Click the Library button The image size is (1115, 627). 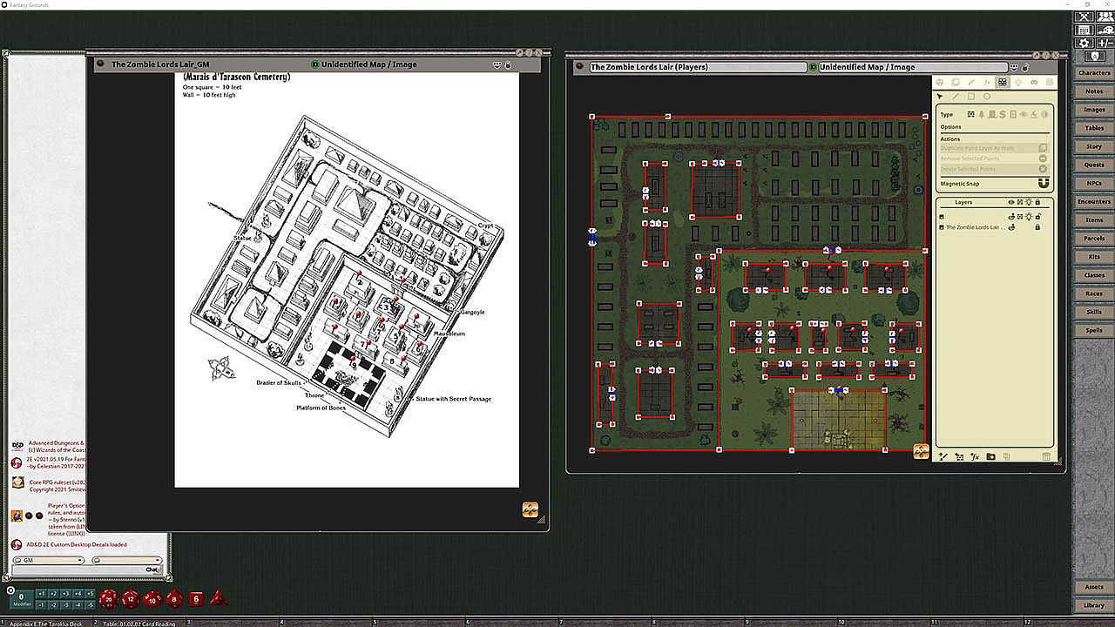coord(1093,605)
